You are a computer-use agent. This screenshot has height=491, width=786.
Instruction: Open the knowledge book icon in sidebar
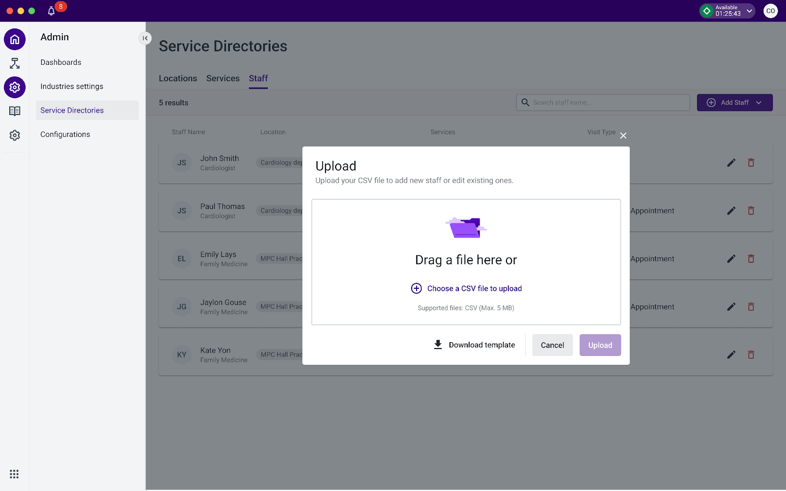[x=15, y=111]
